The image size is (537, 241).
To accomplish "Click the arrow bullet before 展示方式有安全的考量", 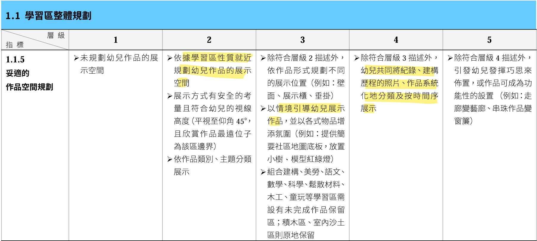I will pos(170,96).
